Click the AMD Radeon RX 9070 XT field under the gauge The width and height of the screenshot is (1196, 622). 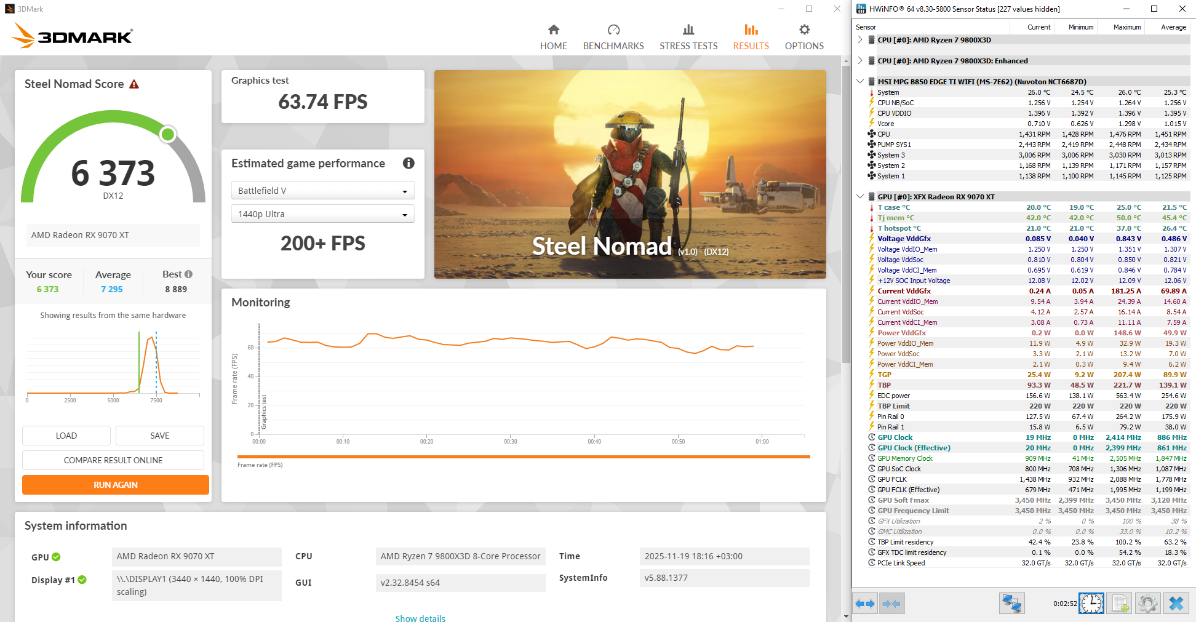click(x=113, y=235)
